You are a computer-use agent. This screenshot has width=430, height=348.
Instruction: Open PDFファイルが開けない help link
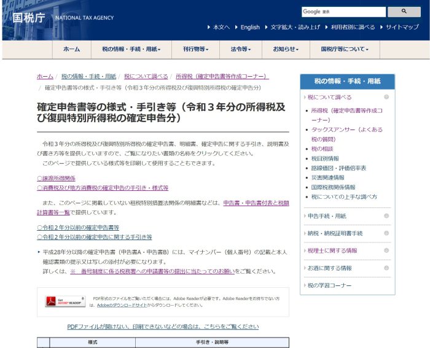pos(163,327)
